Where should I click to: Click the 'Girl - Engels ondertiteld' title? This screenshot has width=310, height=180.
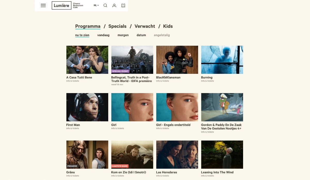click(173, 125)
